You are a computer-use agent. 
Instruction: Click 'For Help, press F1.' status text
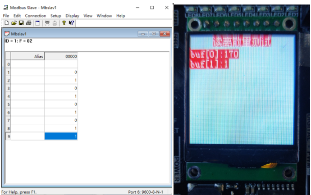coord(19,192)
